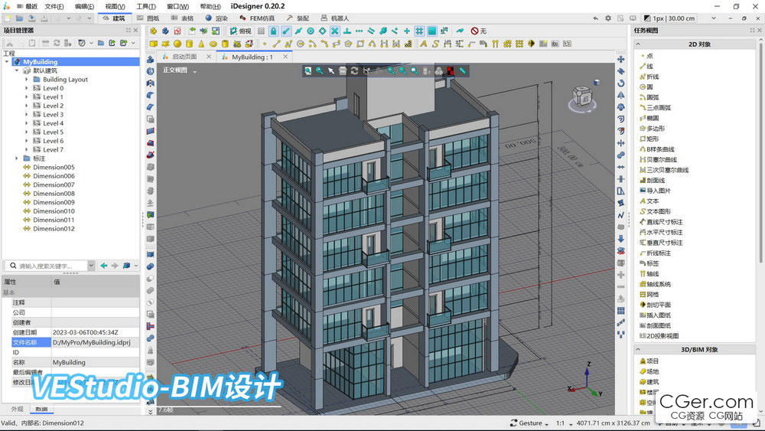This screenshot has height=431, width=765.
Task: Click the measure ruler icon in viewport bar
Action: 463,70
